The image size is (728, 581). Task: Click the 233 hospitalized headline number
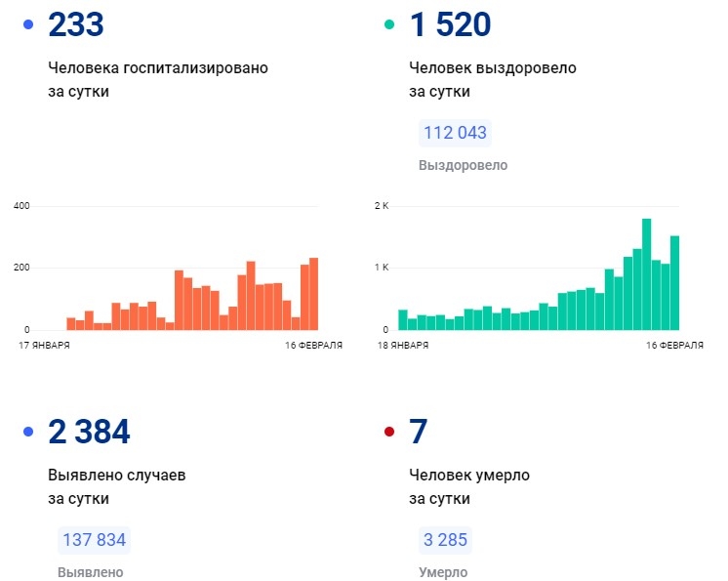[75, 25]
